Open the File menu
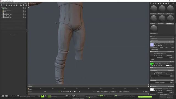Image resolution: width=176 pixels, height=99 pixels. pyautogui.click(x=1, y=3)
